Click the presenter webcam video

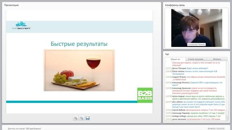pyautogui.click(x=196, y=28)
